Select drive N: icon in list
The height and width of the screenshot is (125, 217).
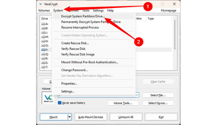[x=43, y=41]
